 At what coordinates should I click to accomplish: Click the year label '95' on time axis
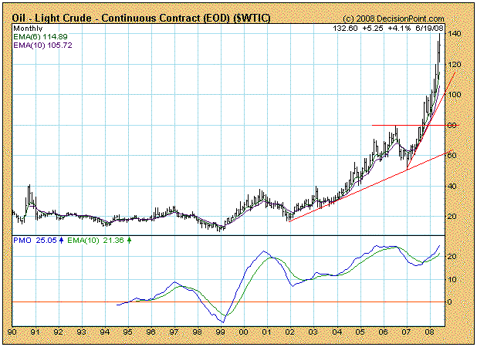click(x=128, y=332)
